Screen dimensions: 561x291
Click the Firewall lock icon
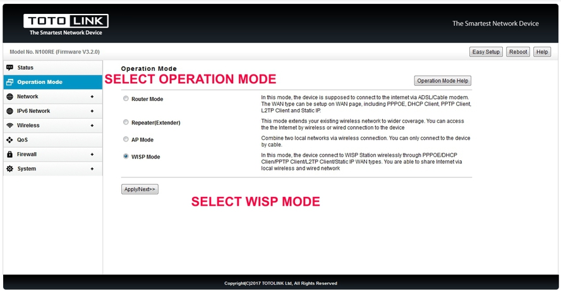click(9, 155)
